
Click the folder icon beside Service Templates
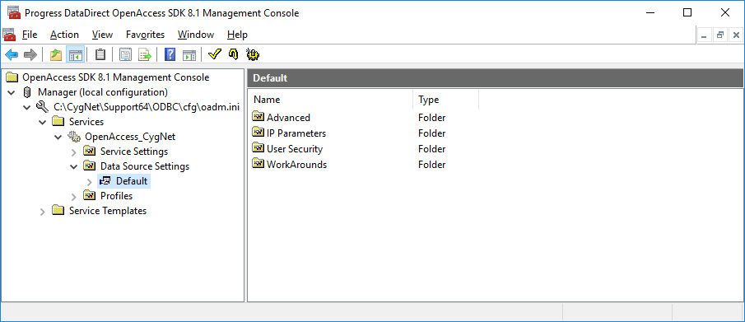pos(58,210)
